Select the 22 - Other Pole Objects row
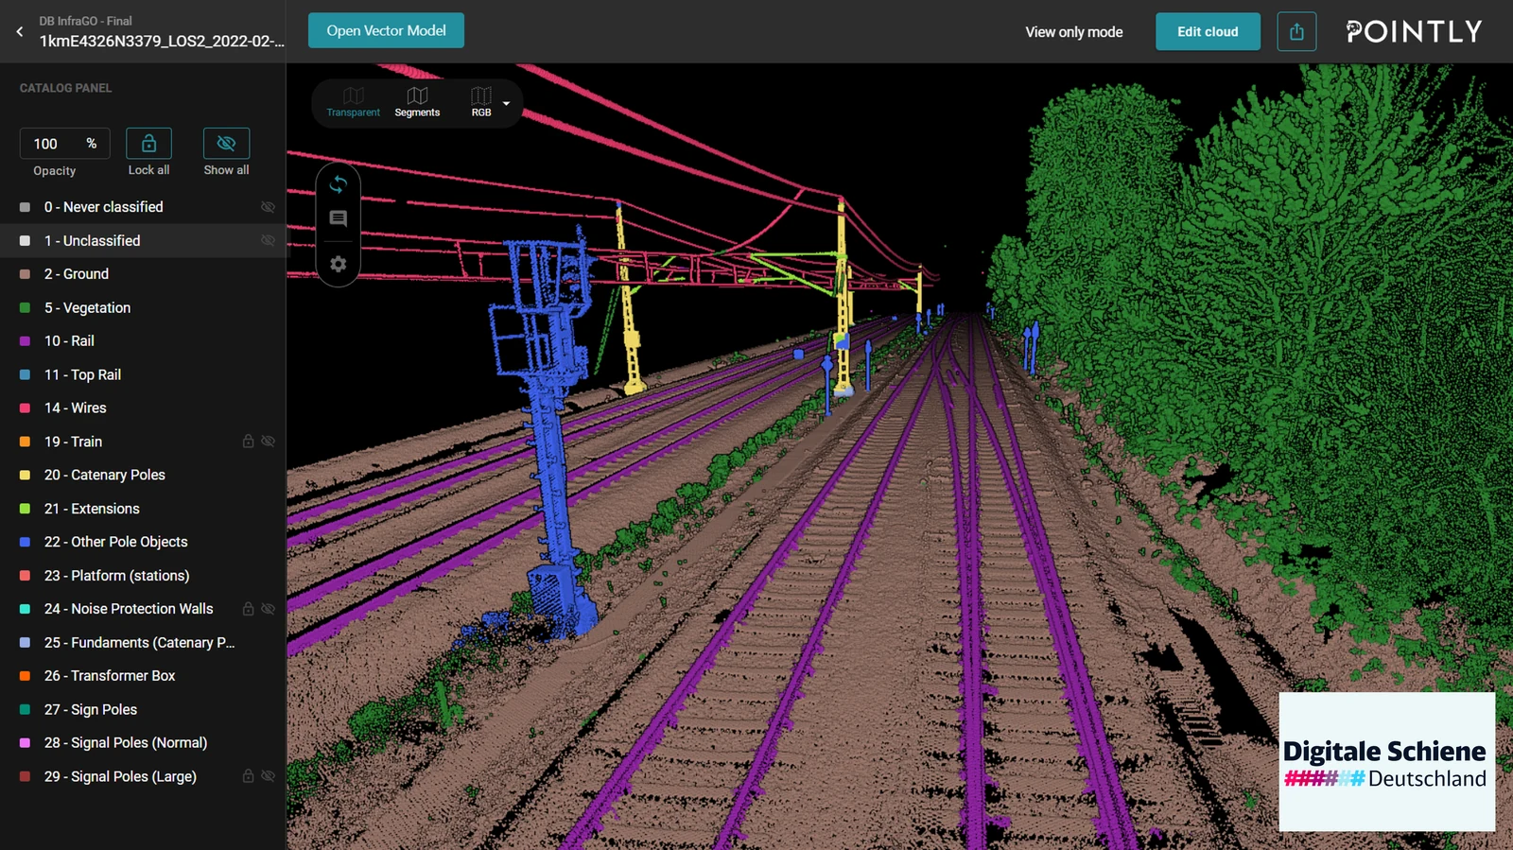1513x850 pixels. coord(143,542)
